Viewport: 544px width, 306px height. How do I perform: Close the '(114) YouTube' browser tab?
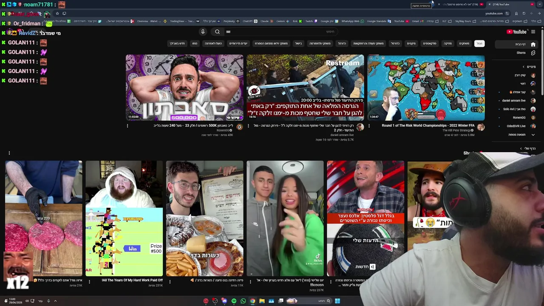[x=489, y=4]
